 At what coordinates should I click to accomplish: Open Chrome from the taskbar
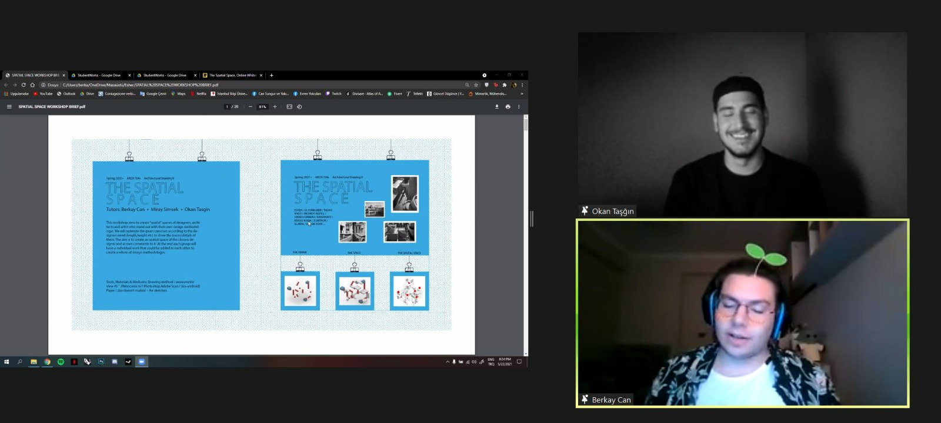tap(47, 362)
